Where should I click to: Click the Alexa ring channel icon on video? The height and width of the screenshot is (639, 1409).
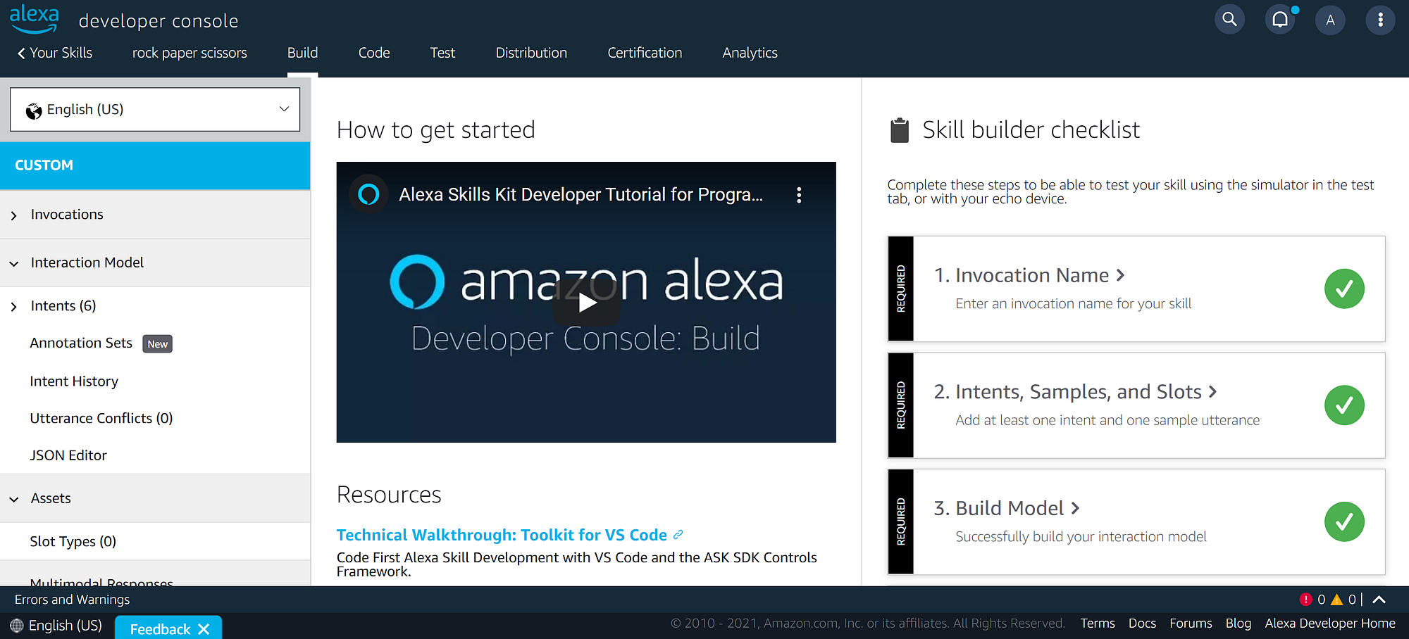368,194
